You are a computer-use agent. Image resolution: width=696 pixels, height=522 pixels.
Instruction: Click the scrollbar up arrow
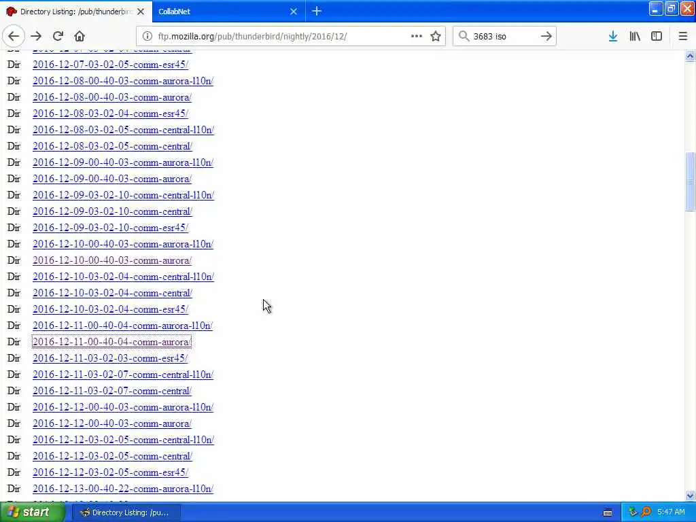690,56
